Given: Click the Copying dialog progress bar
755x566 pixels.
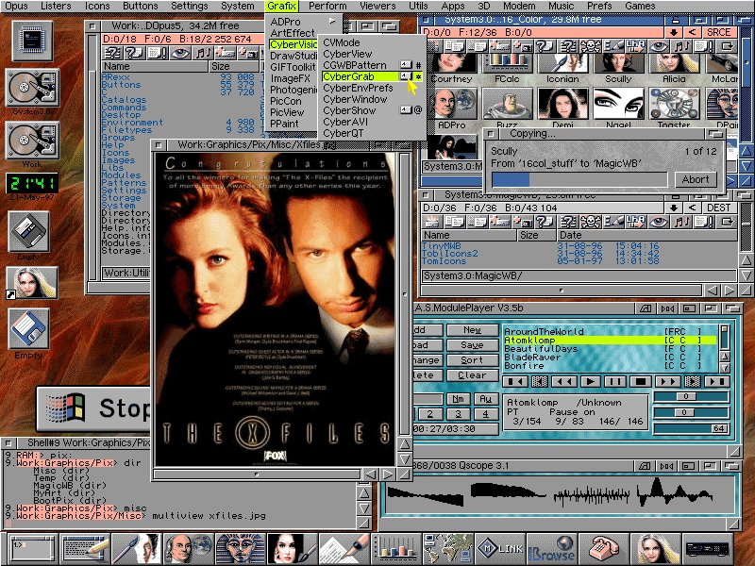Looking at the screenshot, I should 579,179.
